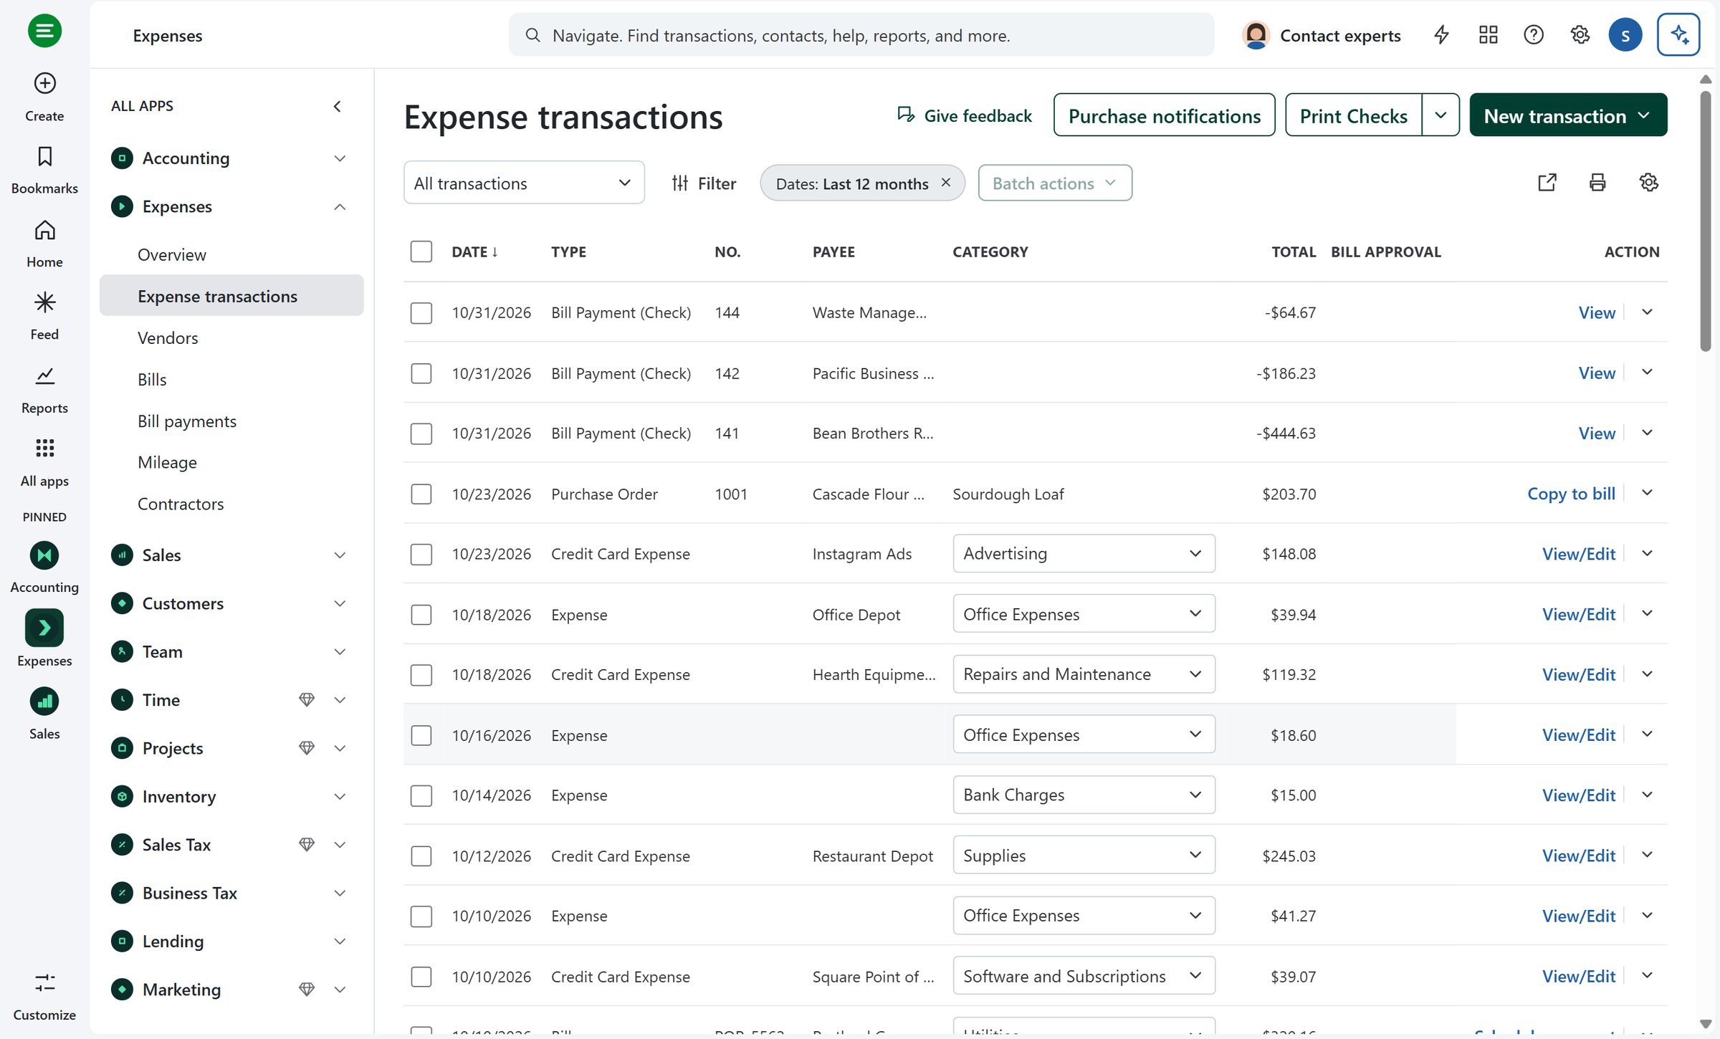Click the Customize sliders icon
1720x1039 pixels.
tap(44, 982)
